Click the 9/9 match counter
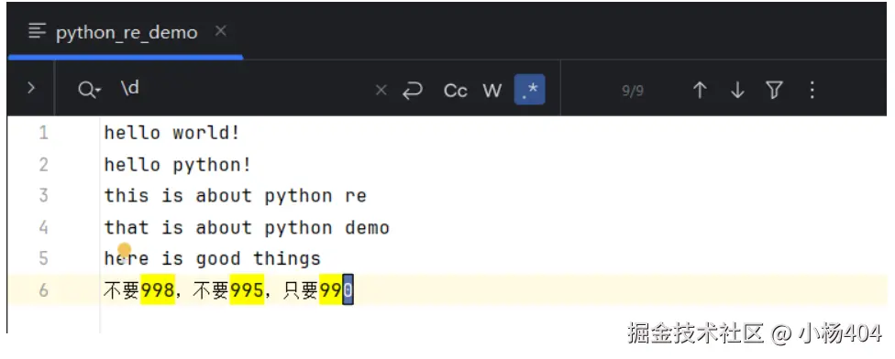Viewport: 895px width, 359px height. coord(633,91)
